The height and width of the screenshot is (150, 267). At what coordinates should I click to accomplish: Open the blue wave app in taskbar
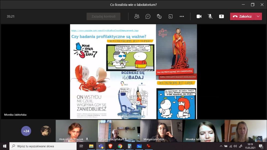tap(139, 146)
